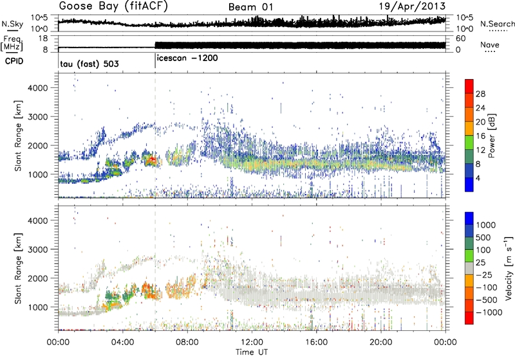Click the Time UT axis title
This screenshot has width=515, height=356.
coord(252,352)
